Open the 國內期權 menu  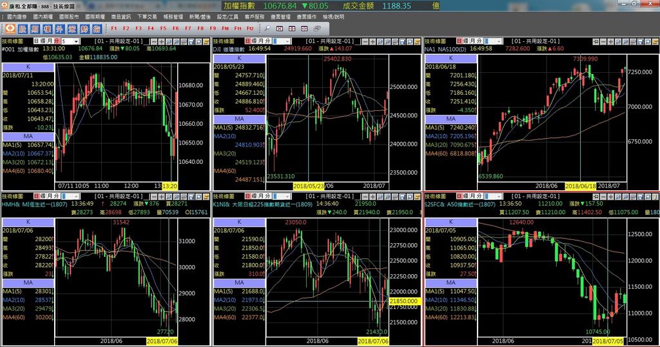coord(43,17)
